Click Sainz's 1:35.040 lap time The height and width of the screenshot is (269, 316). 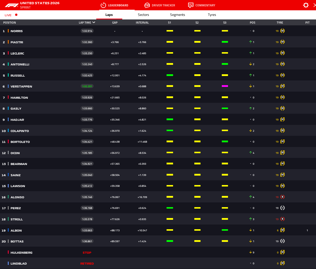pyautogui.click(x=87, y=175)
